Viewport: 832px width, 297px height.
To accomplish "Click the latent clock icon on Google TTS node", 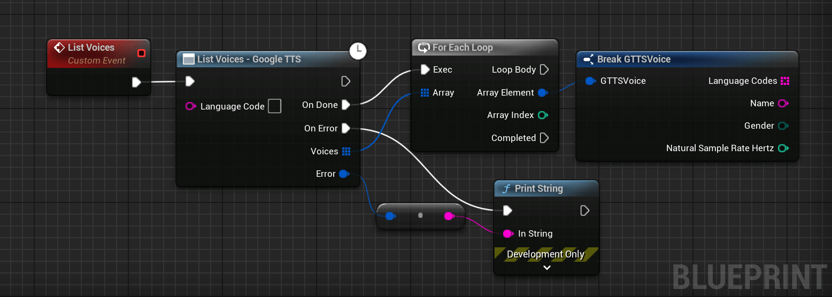I will click(x=358, y=51).
